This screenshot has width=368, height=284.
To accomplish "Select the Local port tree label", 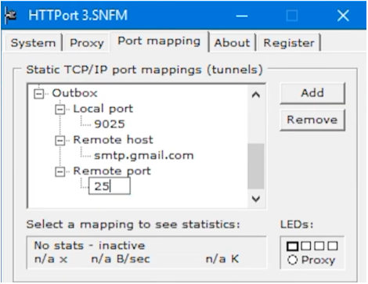I will point(103,109).
